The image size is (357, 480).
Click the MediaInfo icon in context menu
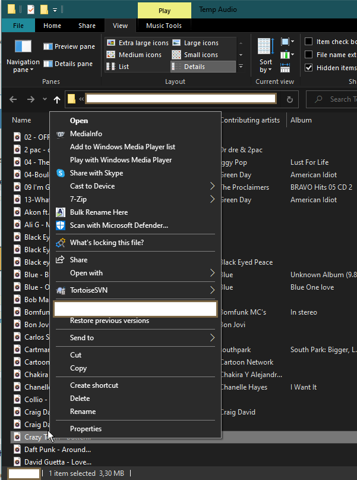(60, 134)
